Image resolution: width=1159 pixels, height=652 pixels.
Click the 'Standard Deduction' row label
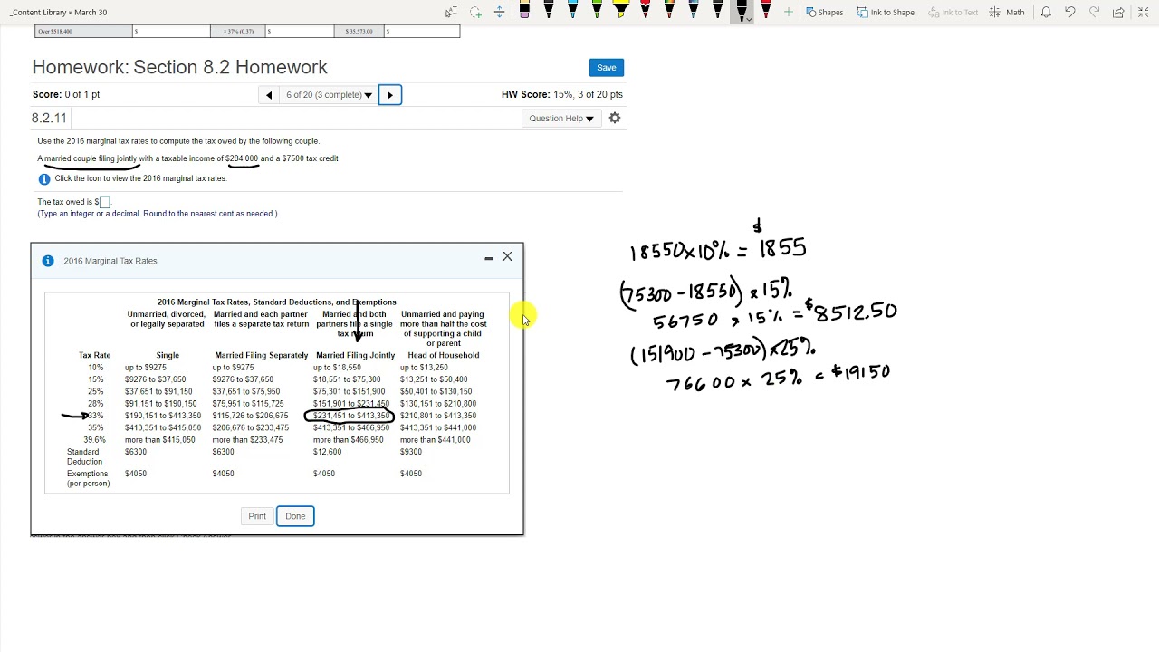pos(84,456)
